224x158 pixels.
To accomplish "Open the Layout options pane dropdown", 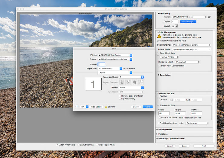I will (115, 73).
